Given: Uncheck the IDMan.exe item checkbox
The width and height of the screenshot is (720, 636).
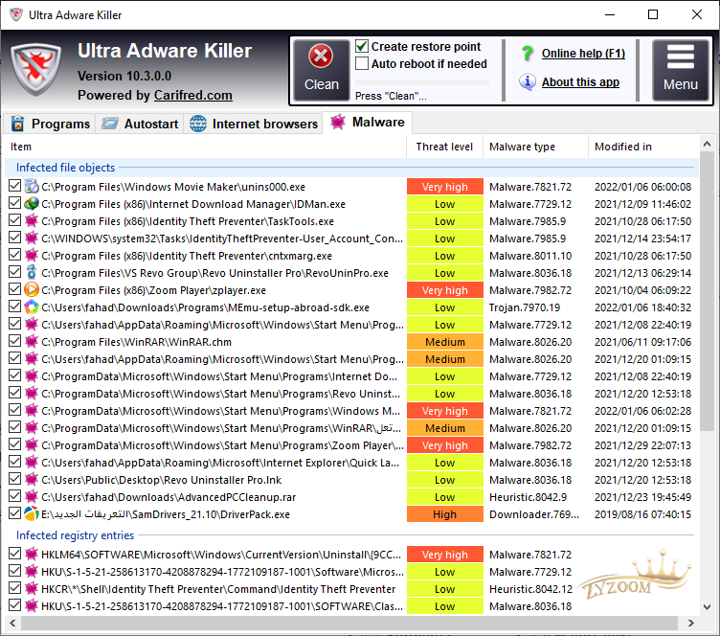Looking at the screenshot, I should click(14, 203).
